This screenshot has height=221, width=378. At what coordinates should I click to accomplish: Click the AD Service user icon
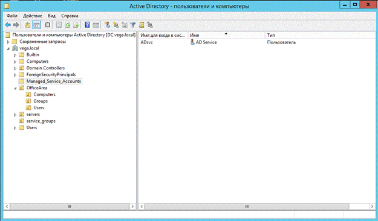192,42
